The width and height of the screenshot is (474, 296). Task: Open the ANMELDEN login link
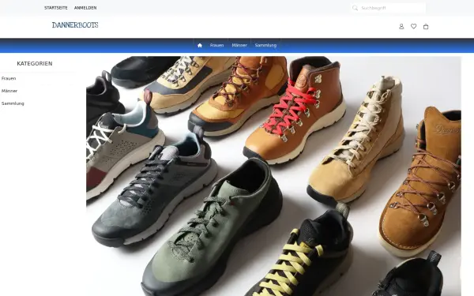pyautogui.click(x=85, y=8)
